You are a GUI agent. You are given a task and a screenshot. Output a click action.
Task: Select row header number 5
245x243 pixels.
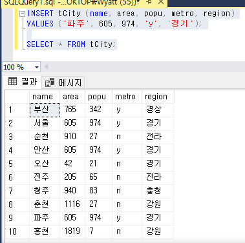[x=17, y=164]
